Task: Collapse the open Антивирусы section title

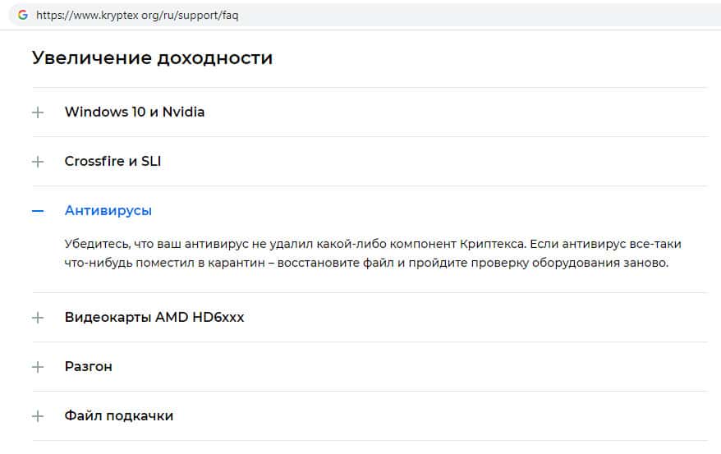Action: tap(108, 211)
